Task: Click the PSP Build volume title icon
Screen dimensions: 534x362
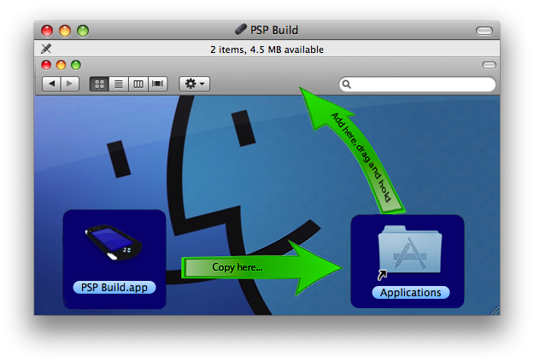Action: click(241, 30)
